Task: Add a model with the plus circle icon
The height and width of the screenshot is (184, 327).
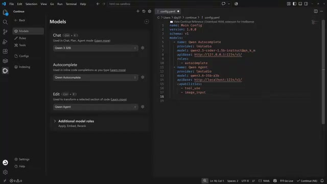Action: [x=147, y=21]
